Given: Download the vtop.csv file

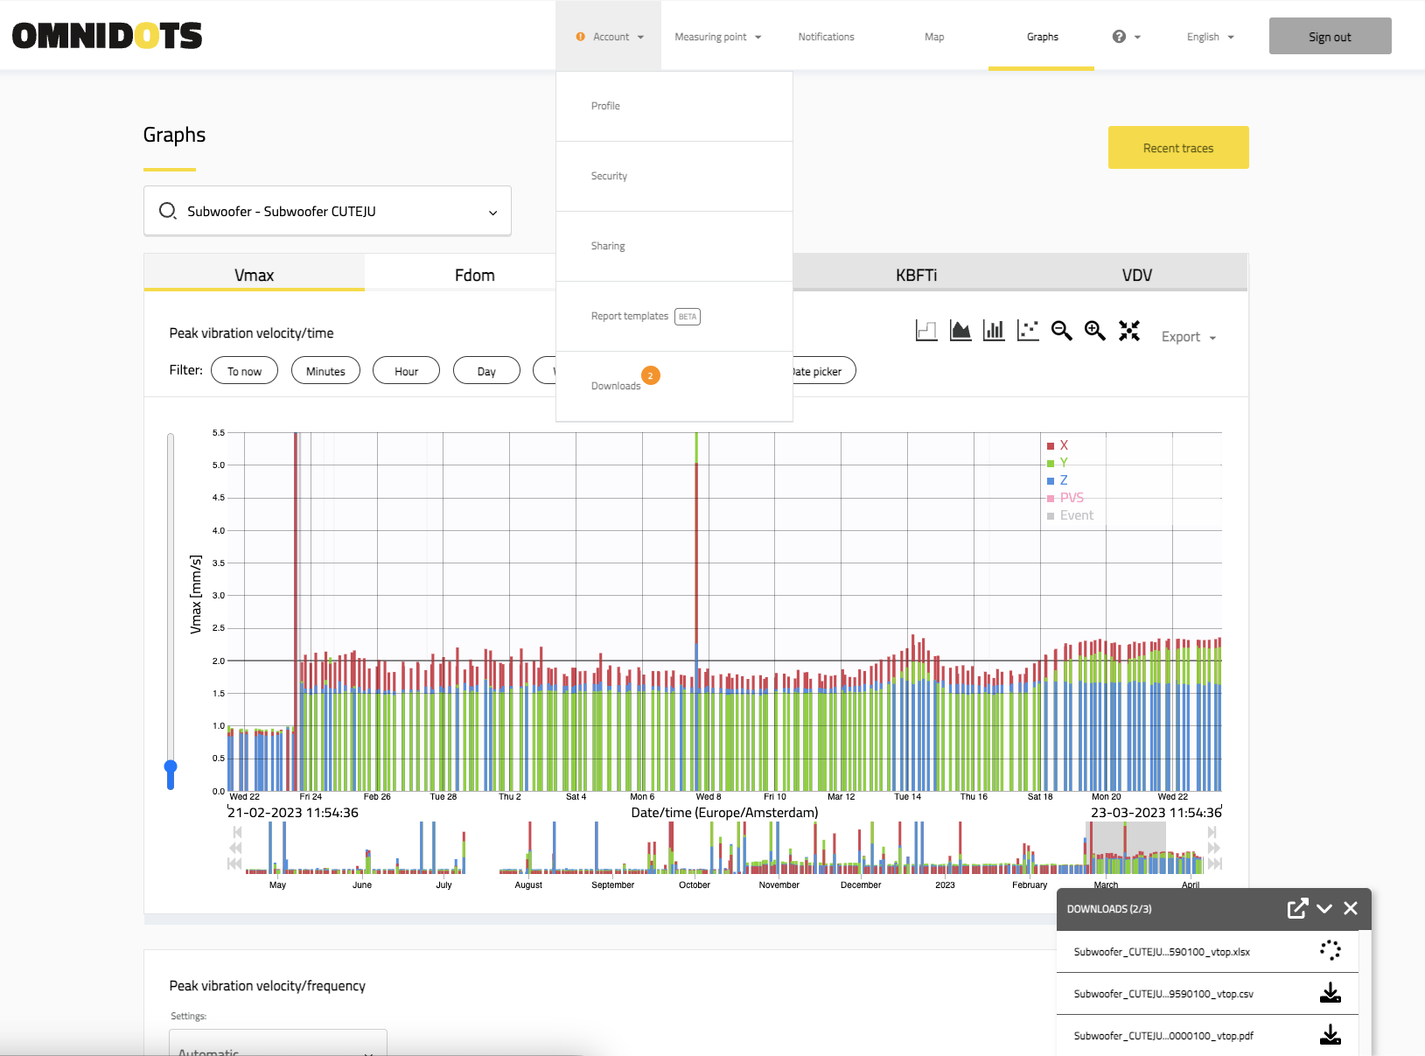Looking at the screenshot, I should [1330, 993].
